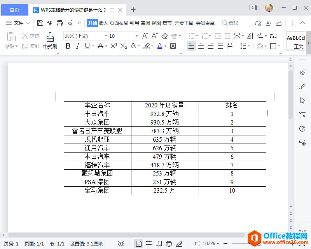Expand the highlight color dropdown arrow

[x=152, y=46]
